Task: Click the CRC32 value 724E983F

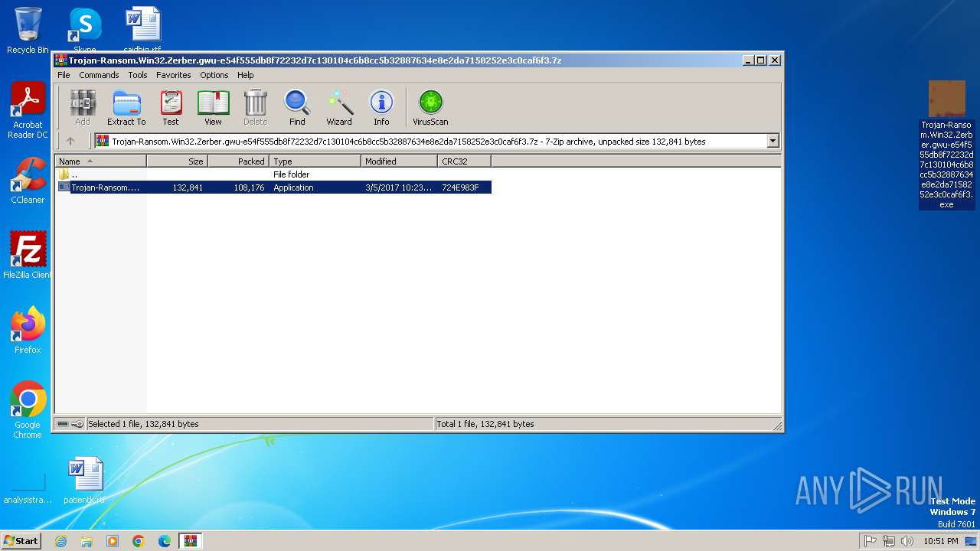Action: tap(460, 187)
